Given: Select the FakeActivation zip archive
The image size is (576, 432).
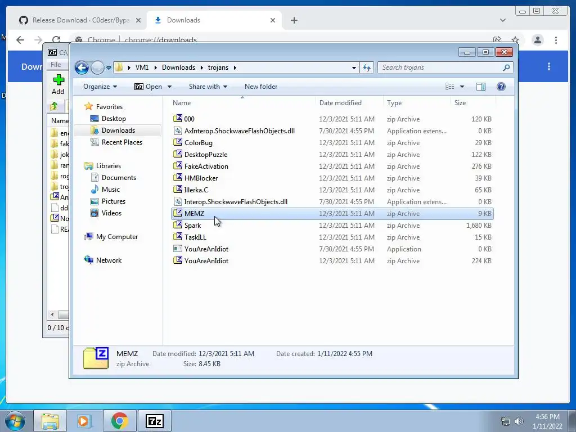Looking at the screenshot, I should click(x=332, y=166).
